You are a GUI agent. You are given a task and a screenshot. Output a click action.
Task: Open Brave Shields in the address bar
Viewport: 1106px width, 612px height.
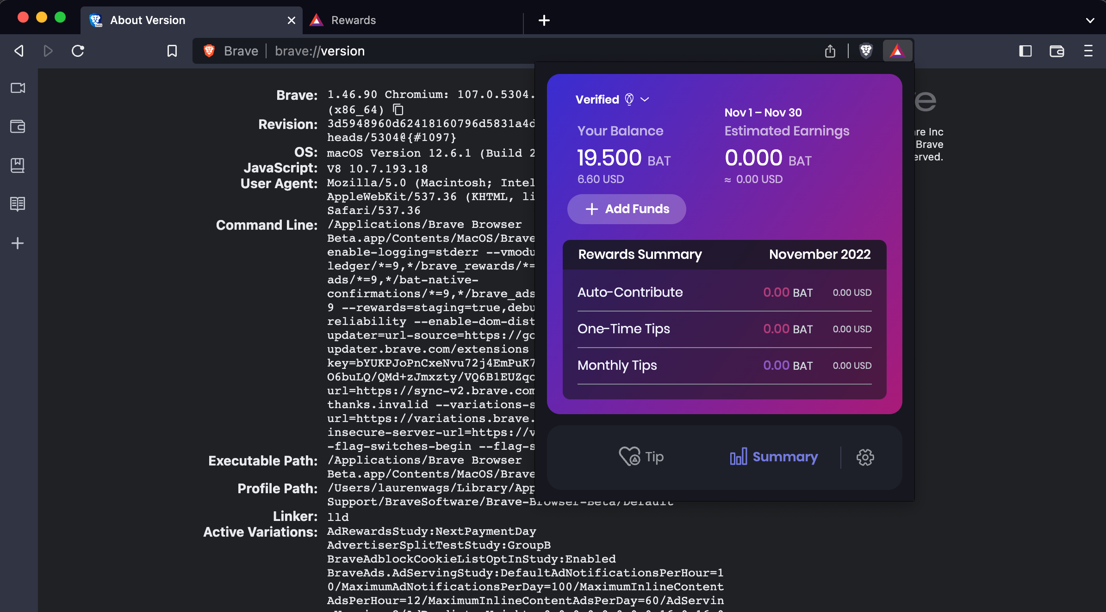click(866, 50)
